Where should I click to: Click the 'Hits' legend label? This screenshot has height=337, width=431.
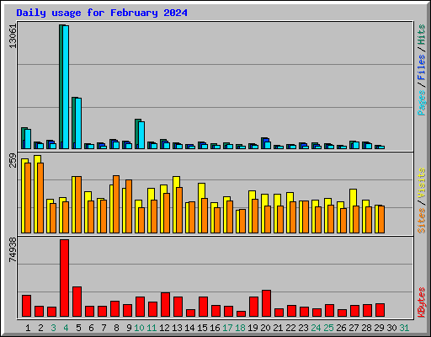pos(422,35)
